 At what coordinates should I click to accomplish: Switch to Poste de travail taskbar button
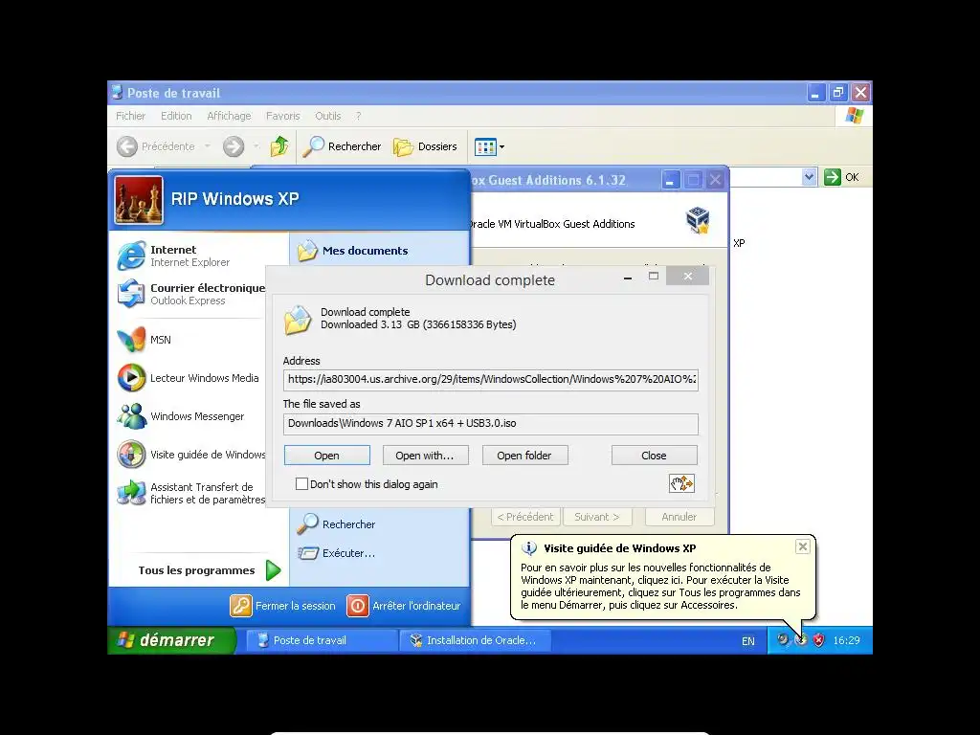point(321,640)
